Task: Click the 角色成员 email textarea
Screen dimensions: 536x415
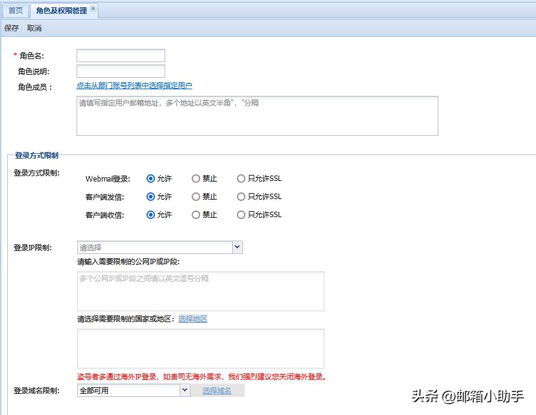Action: click(x=256, y=115)
